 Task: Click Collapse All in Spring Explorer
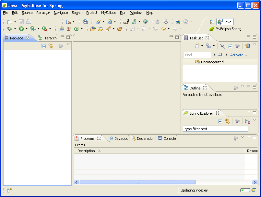tap(220, 121)
